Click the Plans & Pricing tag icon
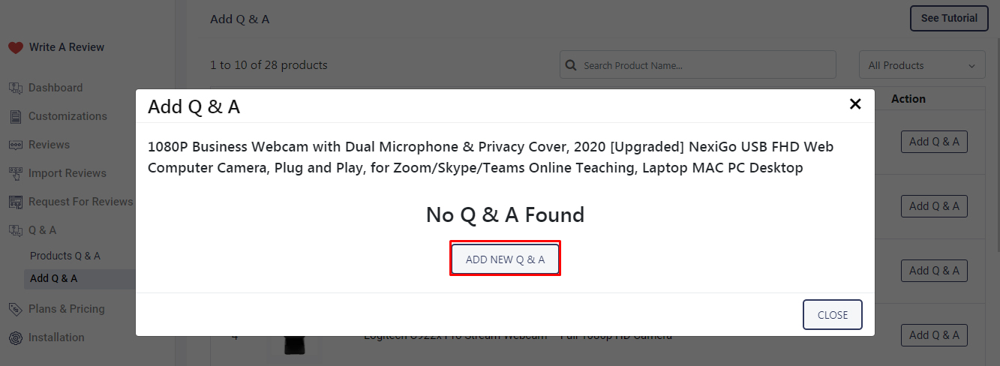The width and height of the screenshot is (1000, 366). 16,309
